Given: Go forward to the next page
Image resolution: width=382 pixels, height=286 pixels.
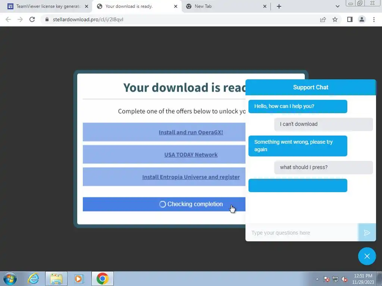Looking at the screenshot, I should coord(20,19).
